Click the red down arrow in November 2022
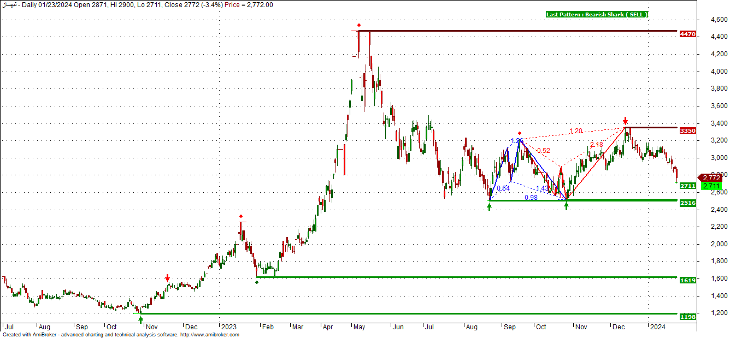 168,278
